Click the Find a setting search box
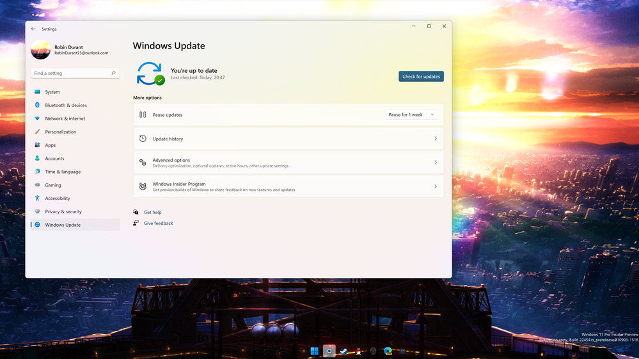Viewport: 639px width, 359px height. click(x=75, y=73)
